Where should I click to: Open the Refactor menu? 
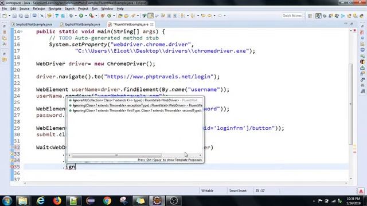click(x=39, y=9)
